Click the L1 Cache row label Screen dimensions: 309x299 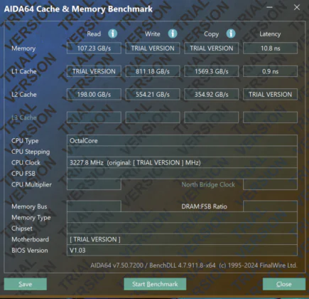[24, 71]
